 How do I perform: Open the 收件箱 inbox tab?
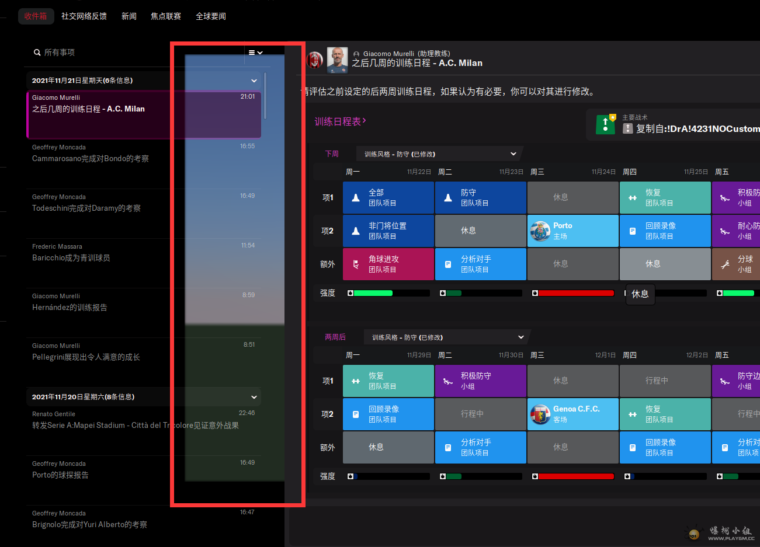(x=36, y=16)
